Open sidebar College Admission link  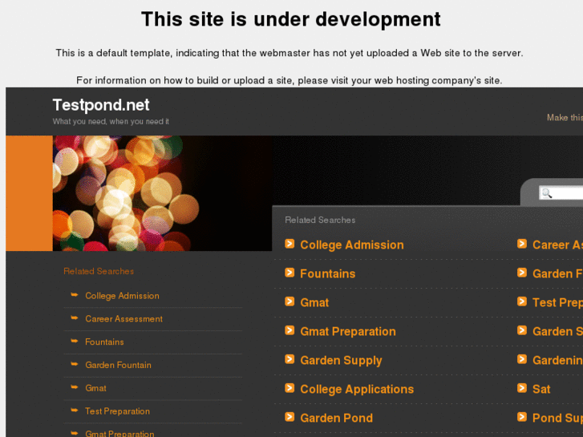click(x=122, y=296)
